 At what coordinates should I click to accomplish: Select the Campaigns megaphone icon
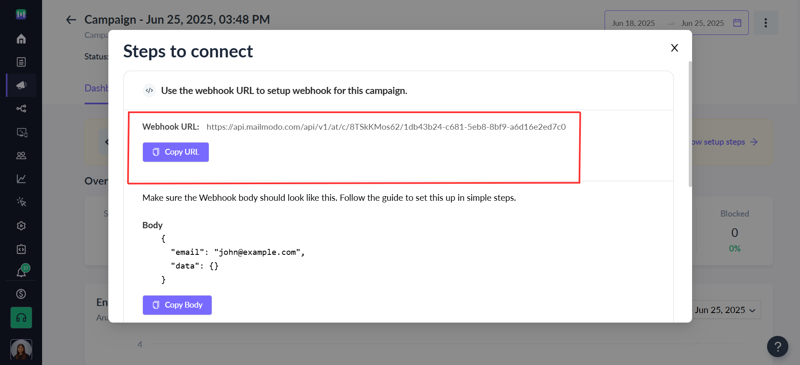21,85
